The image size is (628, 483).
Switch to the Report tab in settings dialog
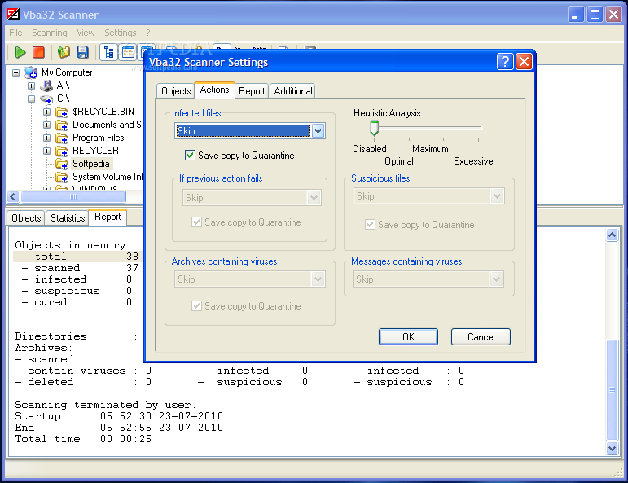click(252, 91)
